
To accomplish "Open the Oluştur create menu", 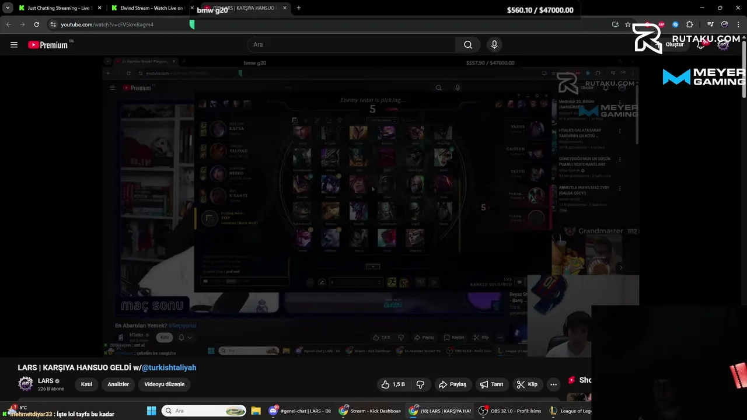I will (x=671, y=45).
